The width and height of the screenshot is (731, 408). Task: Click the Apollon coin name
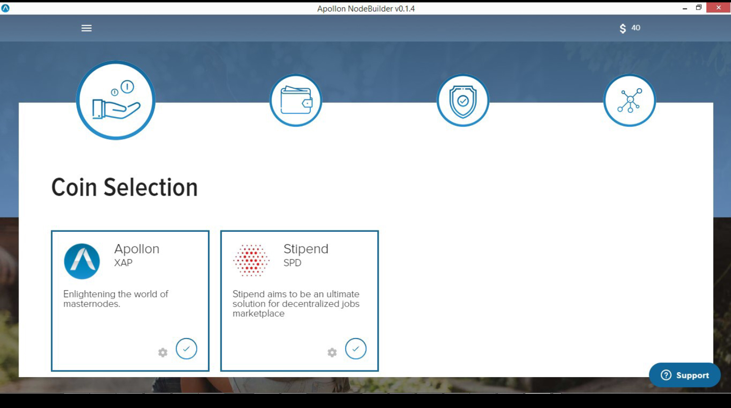(137, 249)
